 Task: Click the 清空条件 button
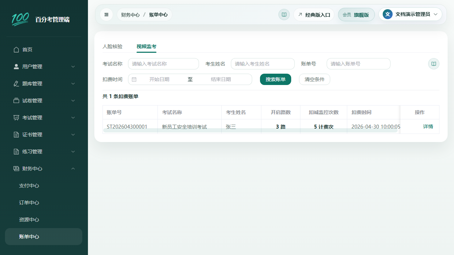click(315, 79)
